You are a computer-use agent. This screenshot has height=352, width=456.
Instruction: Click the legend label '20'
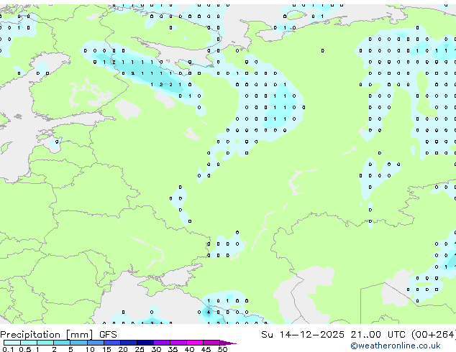pyautogui.click(x=123, y=349)
